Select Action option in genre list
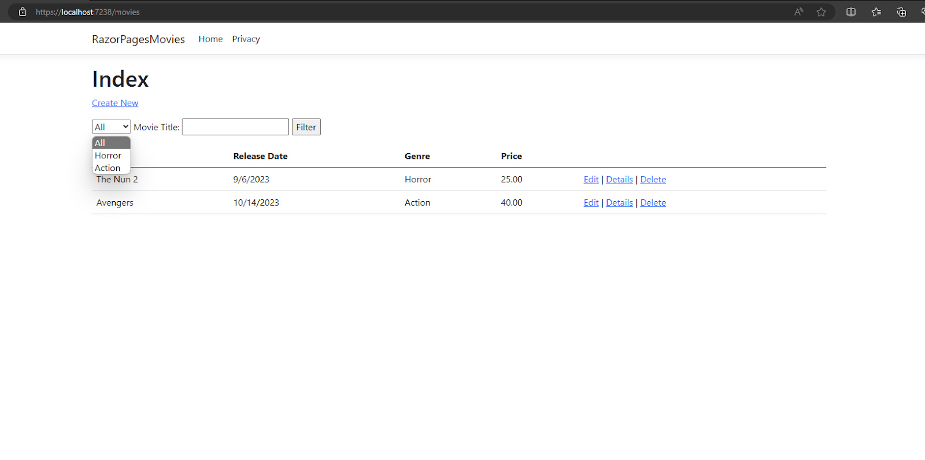 click(111, 168)
